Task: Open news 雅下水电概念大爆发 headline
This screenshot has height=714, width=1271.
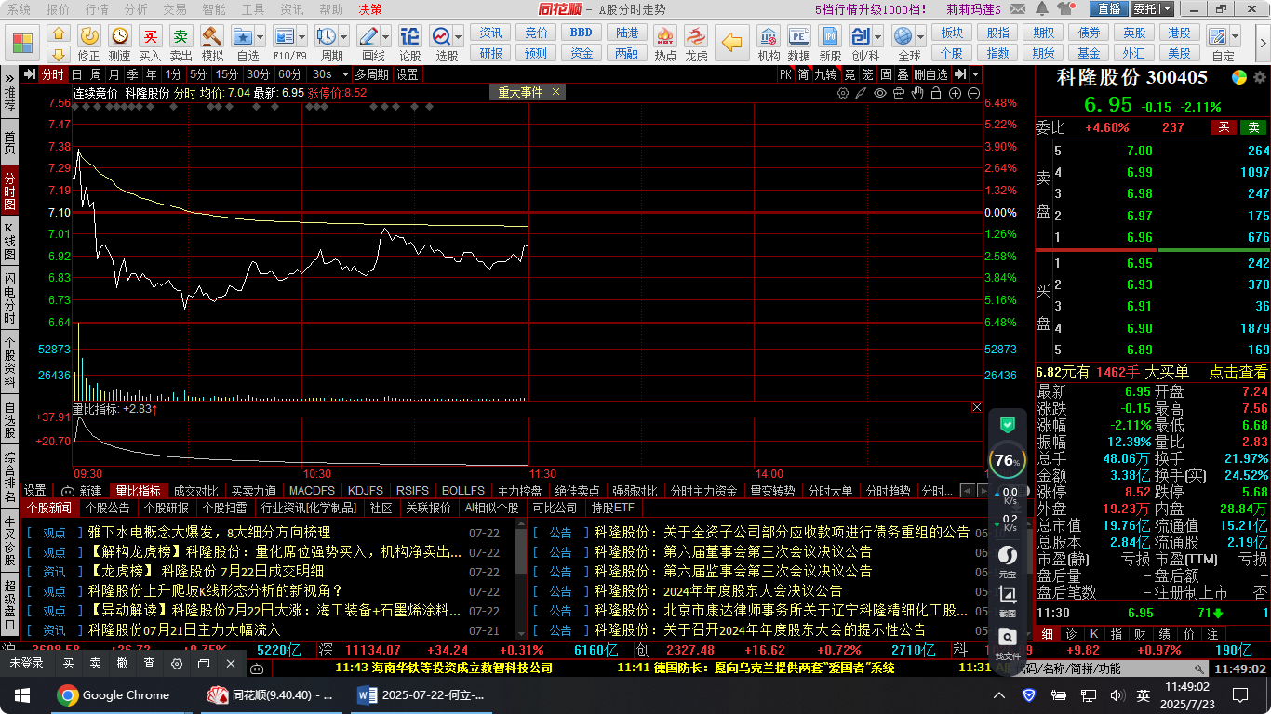Action: [x=208, y=533]
